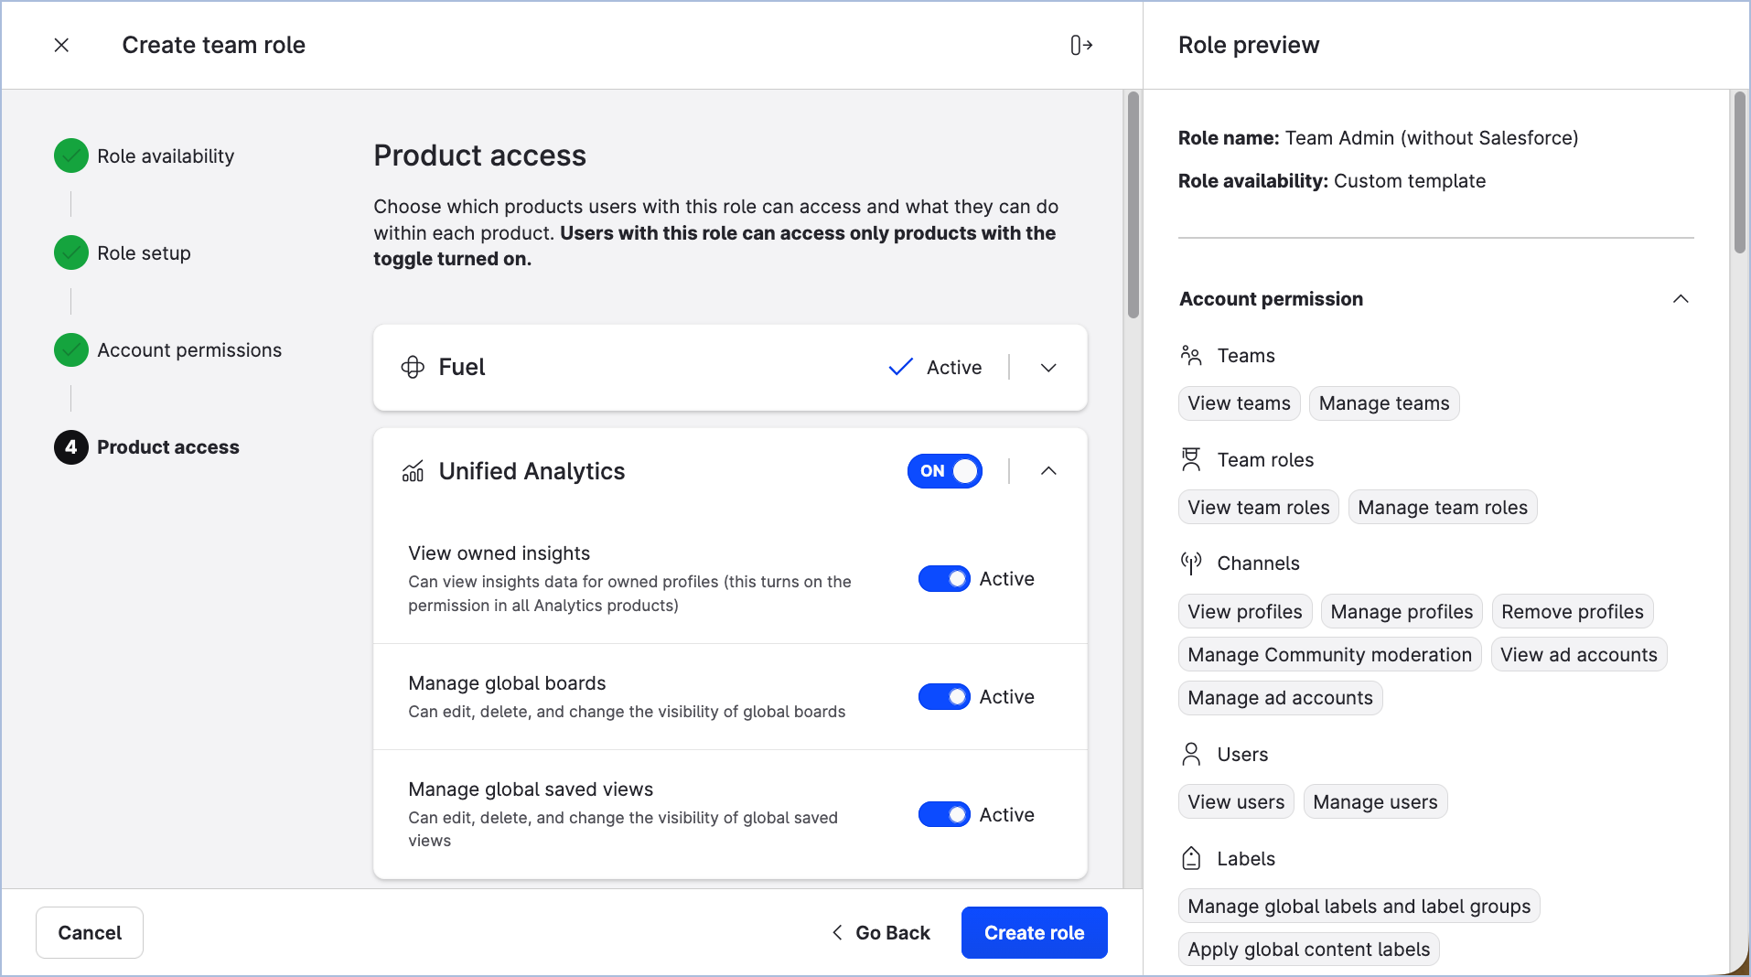Click the Teams icon in Role preview
1751x977 pixels.
click(1191, 355)
